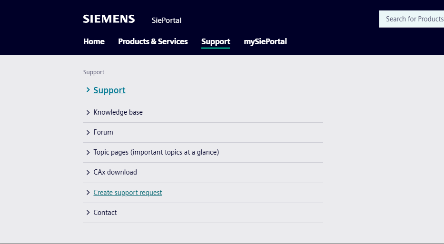Screen dimensions: 444x244
Task: Click the SiePortal brand label
Action: tap(166, 20)
